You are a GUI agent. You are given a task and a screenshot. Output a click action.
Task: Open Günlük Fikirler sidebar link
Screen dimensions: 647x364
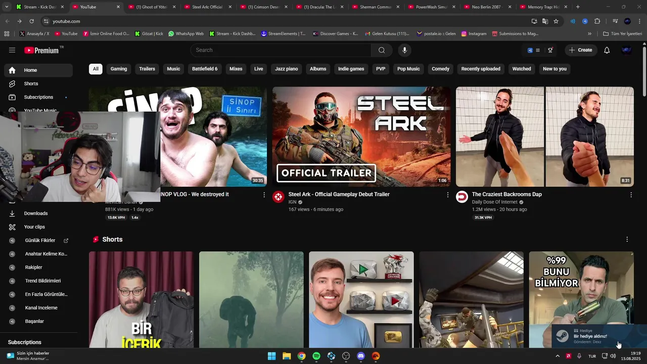coord(40,241)
